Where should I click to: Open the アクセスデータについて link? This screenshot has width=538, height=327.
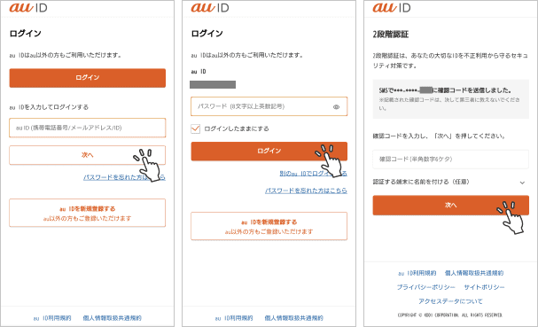pos(450,301)
